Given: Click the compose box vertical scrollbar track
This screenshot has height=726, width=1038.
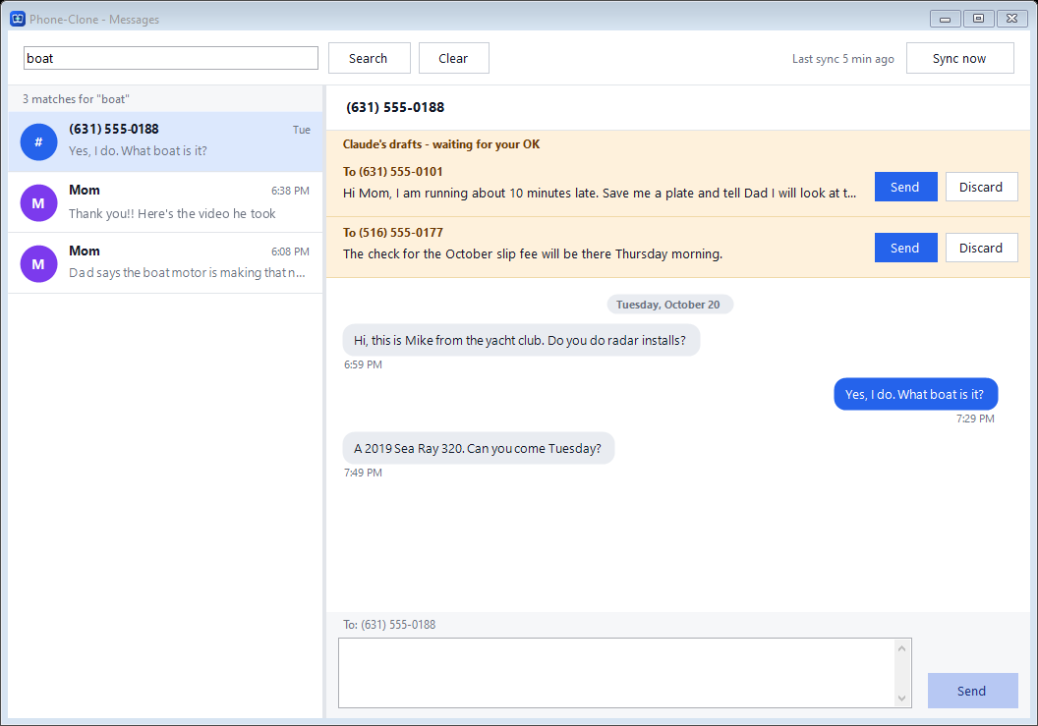Looking at the screenshot, I should coord(901,673).
